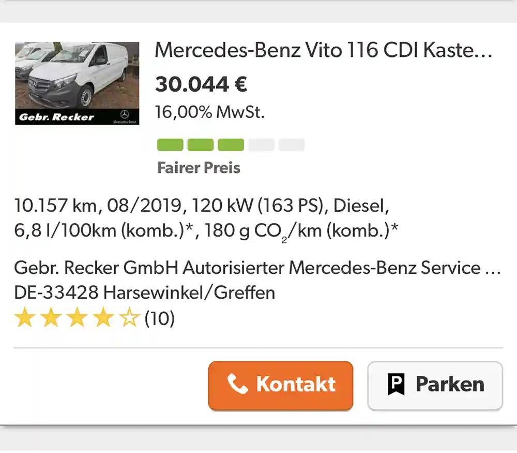Click the third yellow rating star
Screen dimensions: 517x453
pyautogui.click(x=77, y=318)
